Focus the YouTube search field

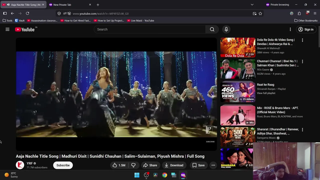coord(149,29)
